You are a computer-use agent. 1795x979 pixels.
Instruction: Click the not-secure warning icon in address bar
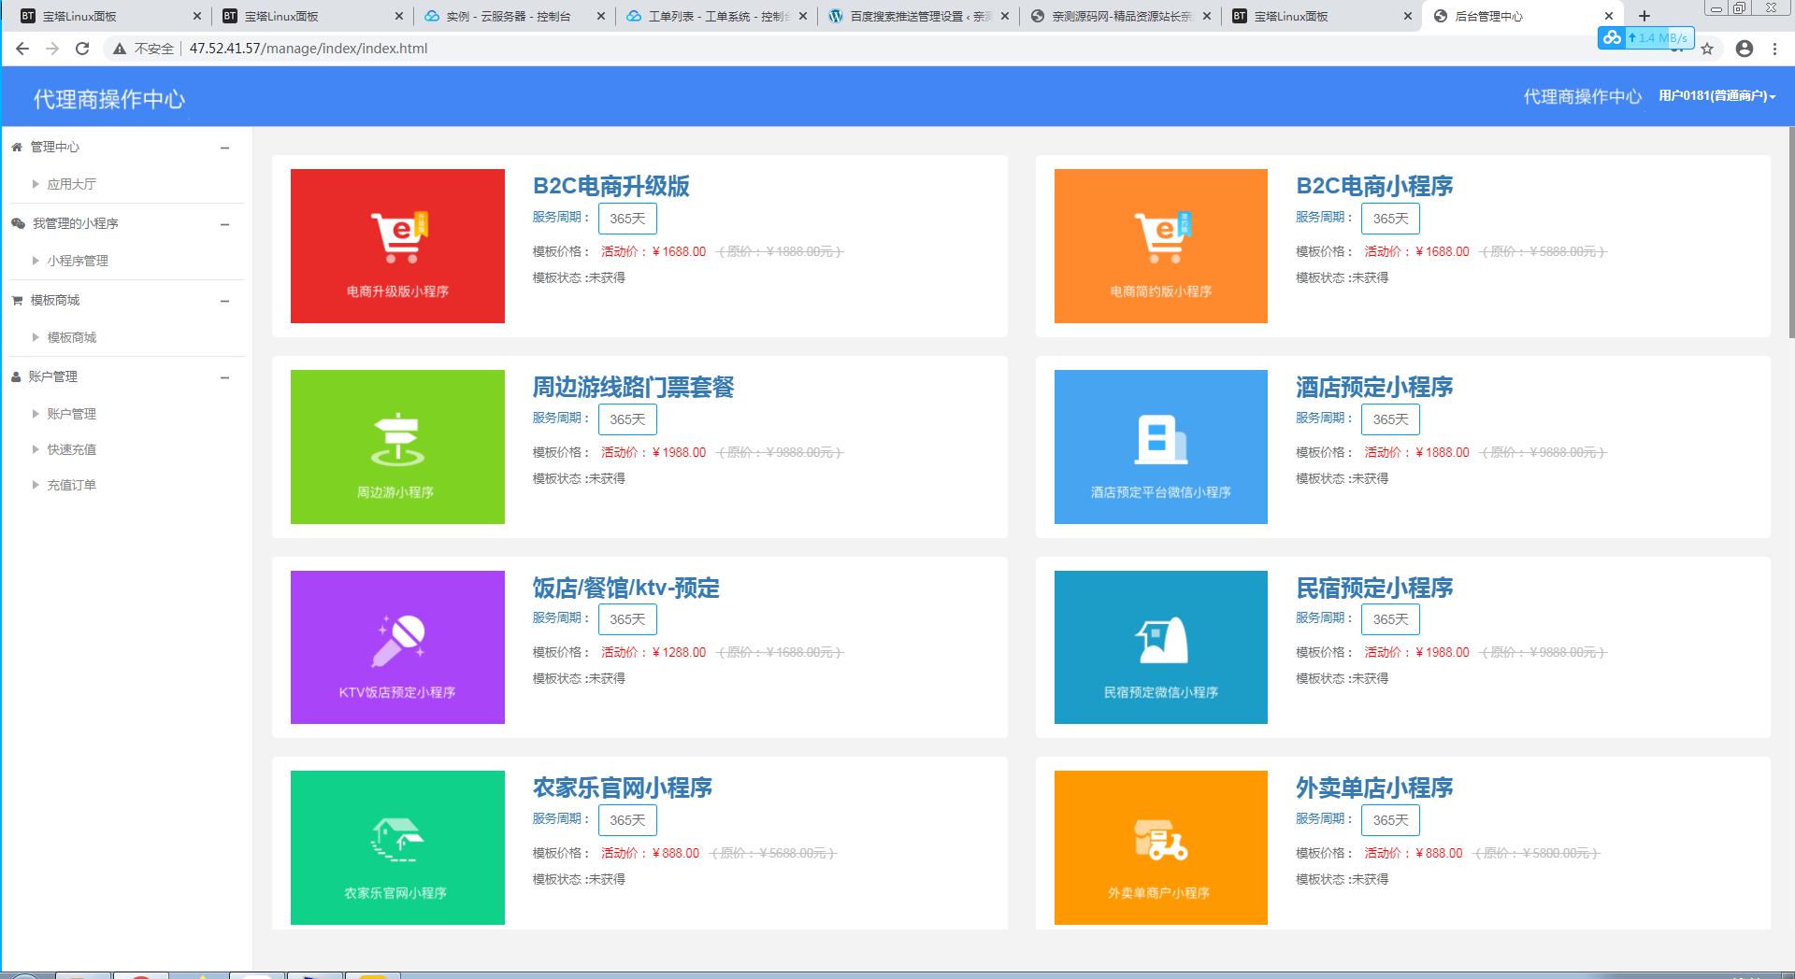coord(120,49)
